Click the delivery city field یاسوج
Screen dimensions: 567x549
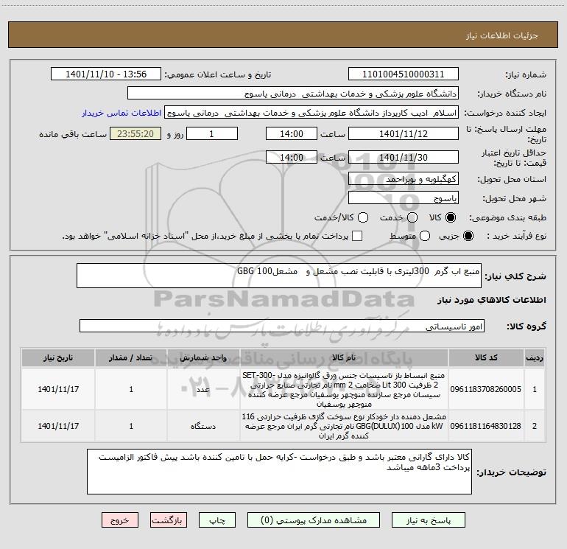click(404, 197)
